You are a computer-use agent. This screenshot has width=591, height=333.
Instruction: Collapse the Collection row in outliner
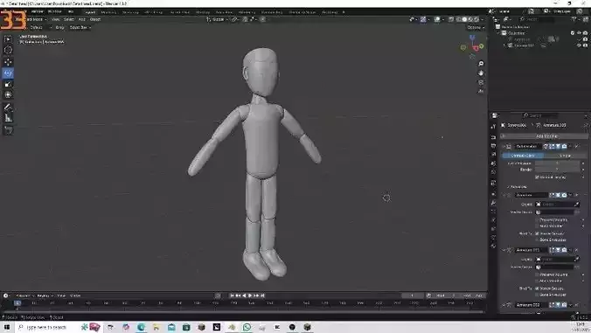[498, 33]
